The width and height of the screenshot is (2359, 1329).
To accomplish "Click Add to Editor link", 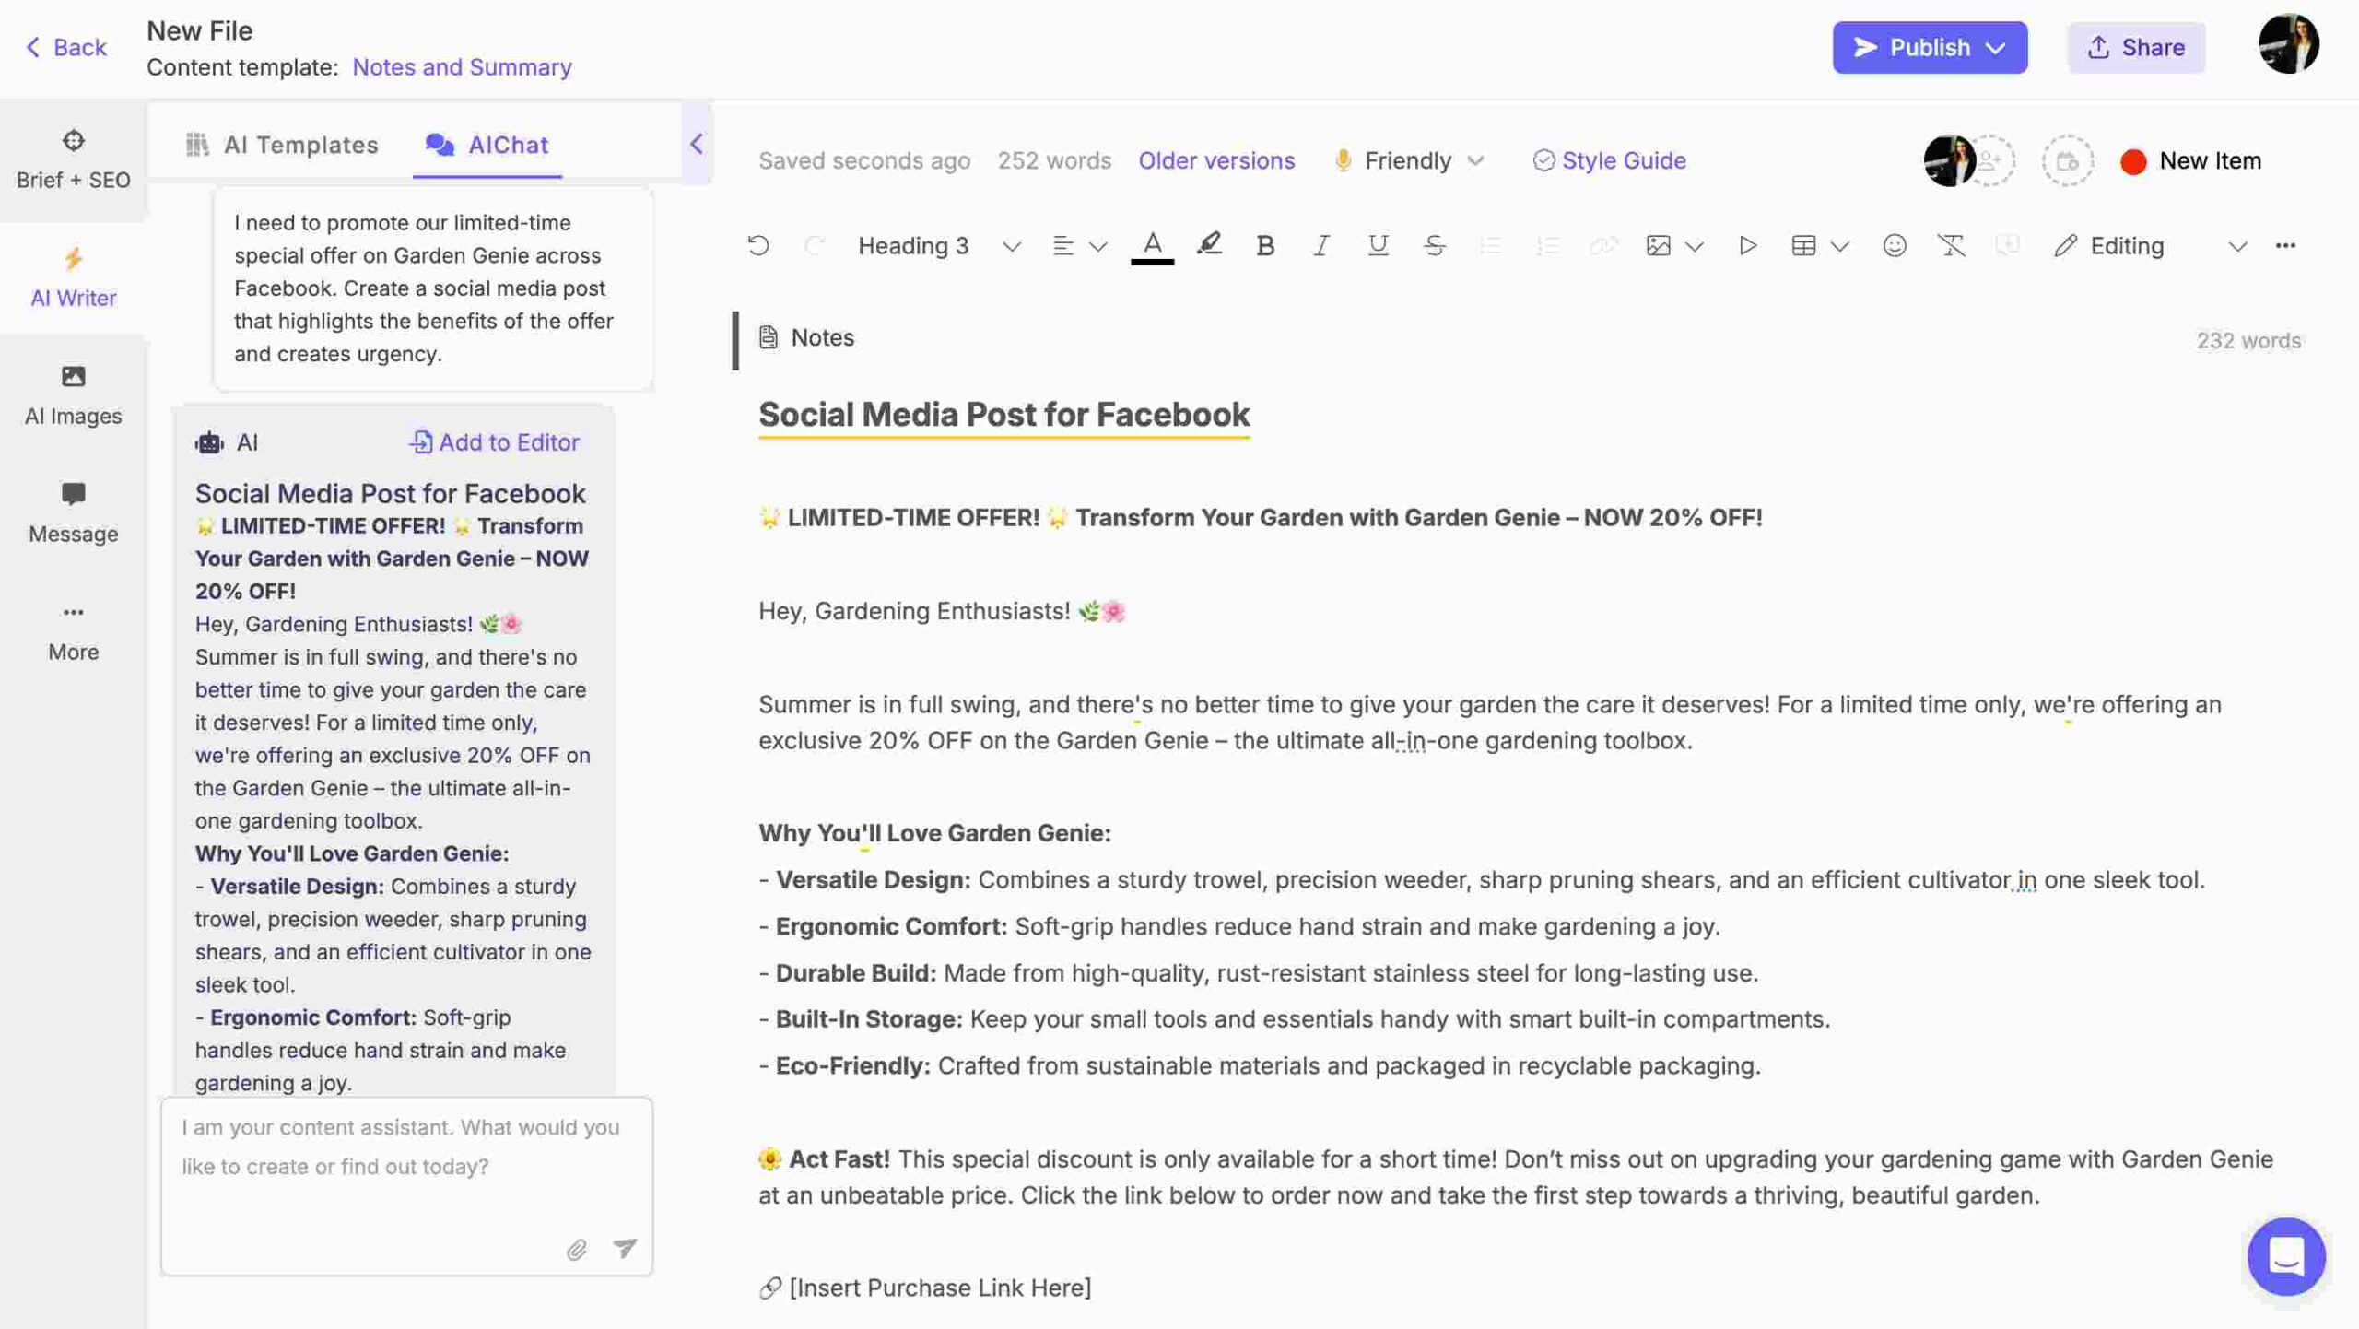I will coord(494,442).
